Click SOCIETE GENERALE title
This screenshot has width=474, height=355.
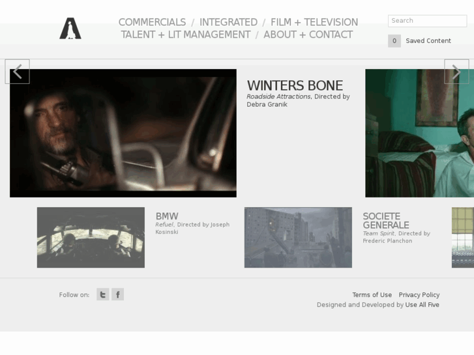[386, 221]
